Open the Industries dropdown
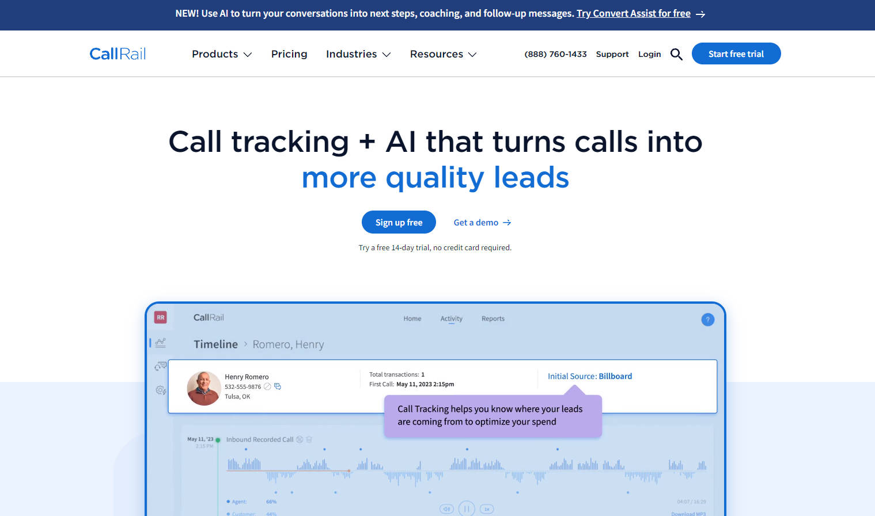The width and height of the screenshot is (875, 516). pyautogui.click(x=358, y=54)
